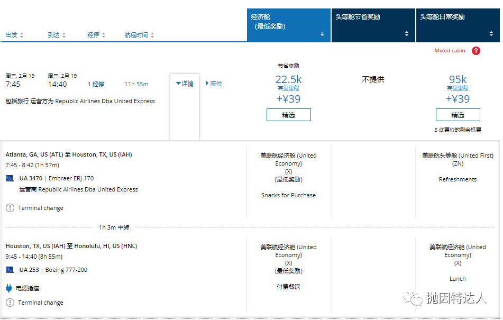Screen dimensions: 503x320
Task: Click the 7:45 - 8:42 (1h 57m) segment time
Action: pos(32,165)
